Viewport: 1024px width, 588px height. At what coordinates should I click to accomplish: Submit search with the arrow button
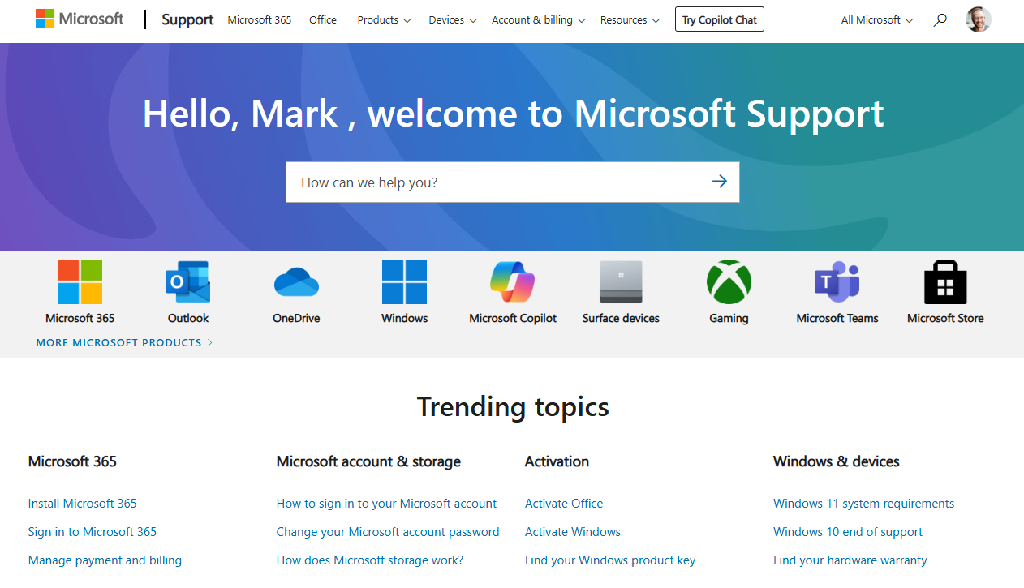pyautogui.click(x=719, y=182)
